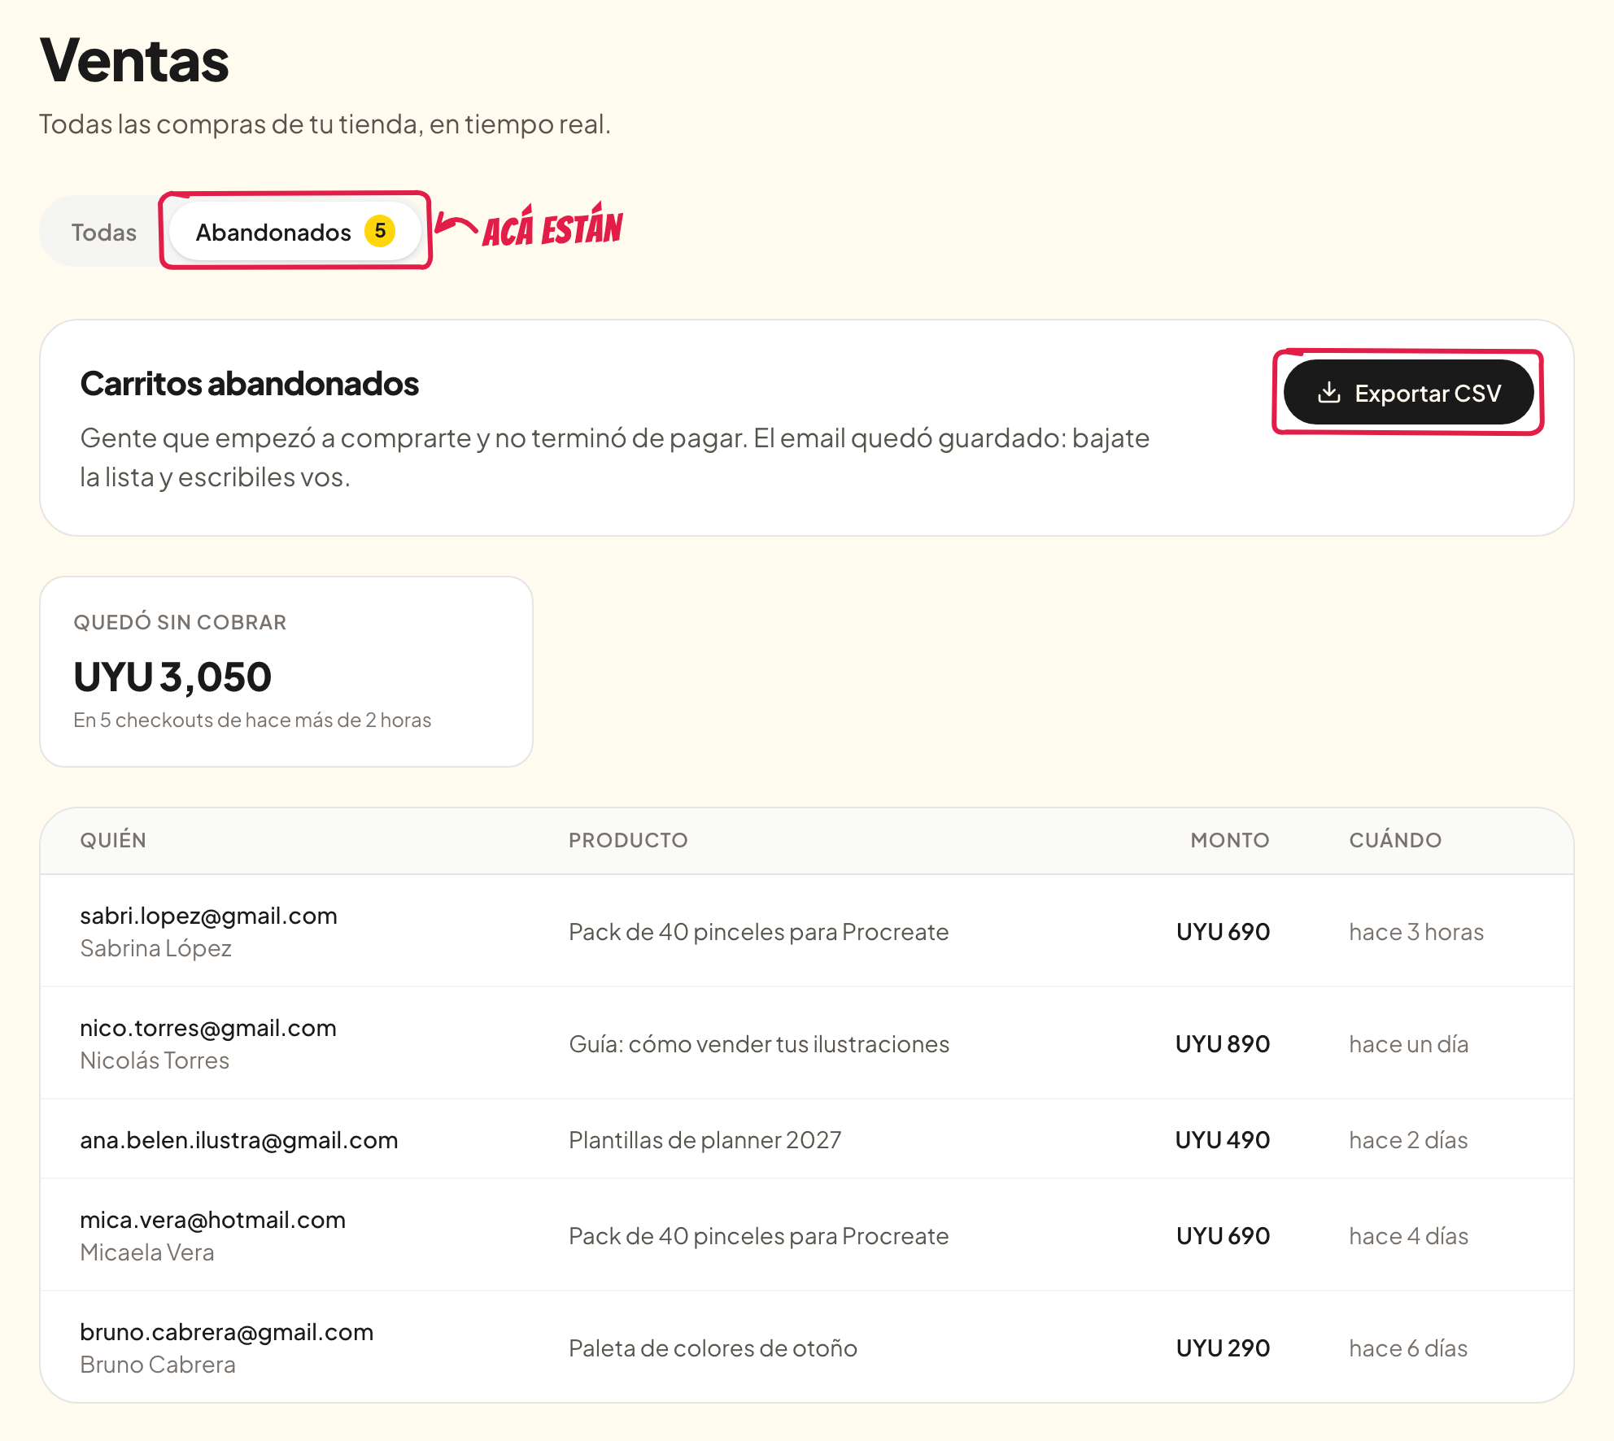
Task: Click the download icon in Exportar CSV
Action: click(1328, 393)
